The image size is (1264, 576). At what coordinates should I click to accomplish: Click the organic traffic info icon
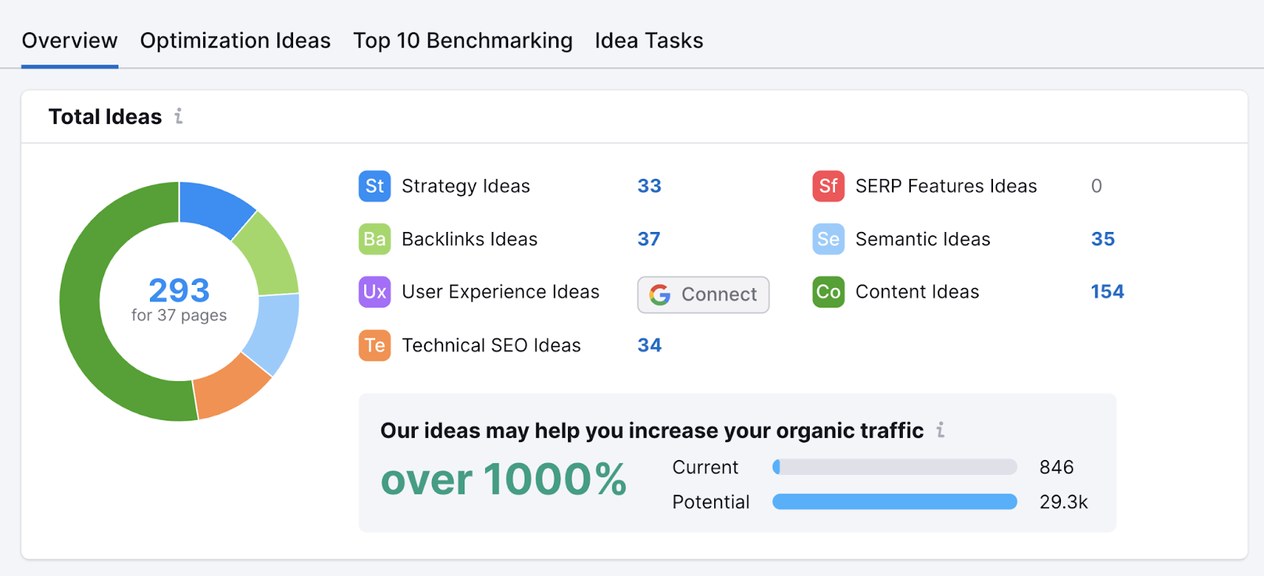[x=940, y=431]
